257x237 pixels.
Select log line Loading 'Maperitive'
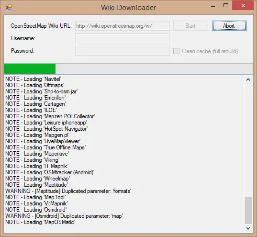37,154
